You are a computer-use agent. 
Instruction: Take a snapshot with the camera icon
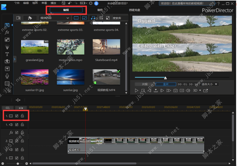[175, 91]
